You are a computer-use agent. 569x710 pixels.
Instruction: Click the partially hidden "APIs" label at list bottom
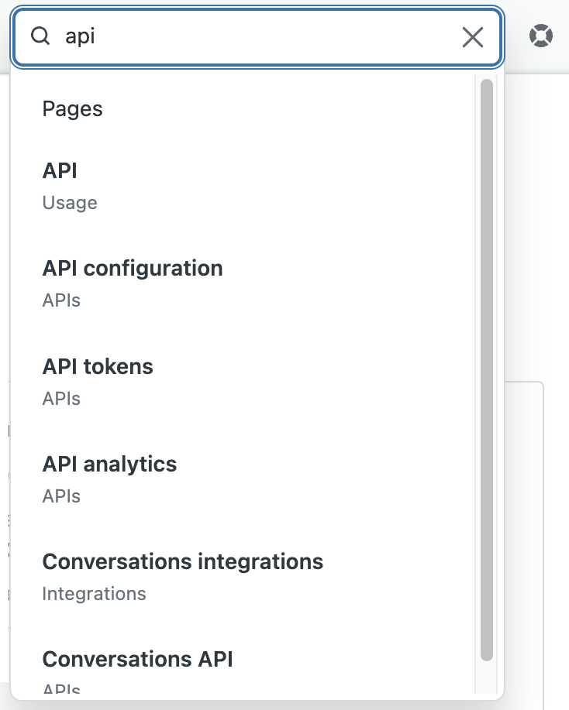click(61, 688)
